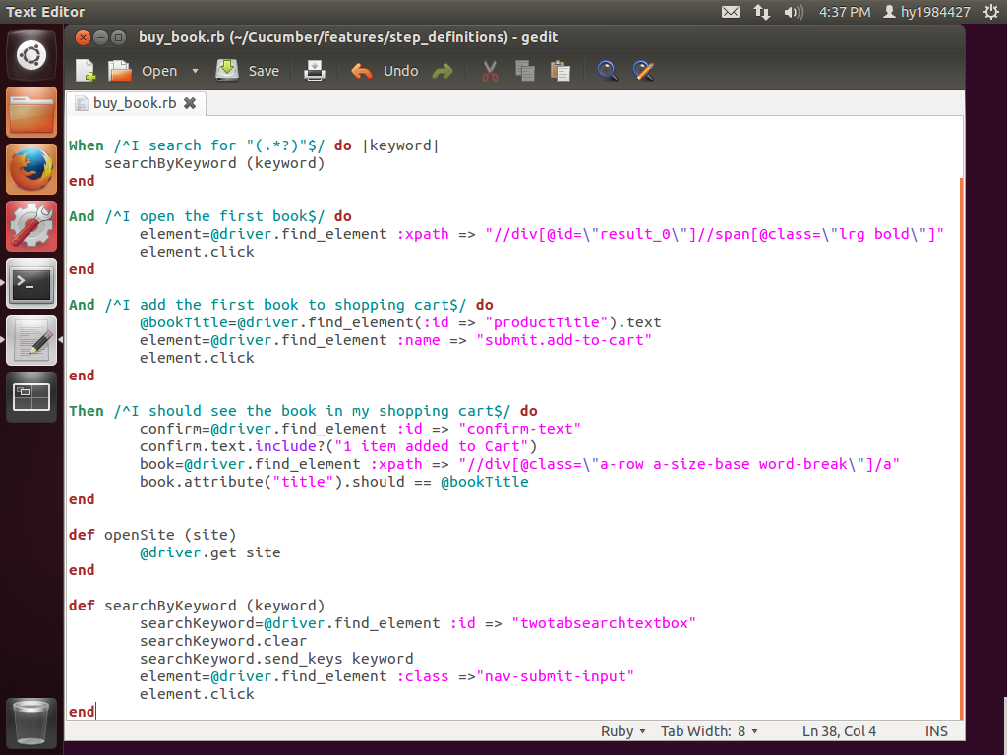Click the text '"nav-submit-input"'
The width and height of the screenshot is (1007, 755).
555,676
